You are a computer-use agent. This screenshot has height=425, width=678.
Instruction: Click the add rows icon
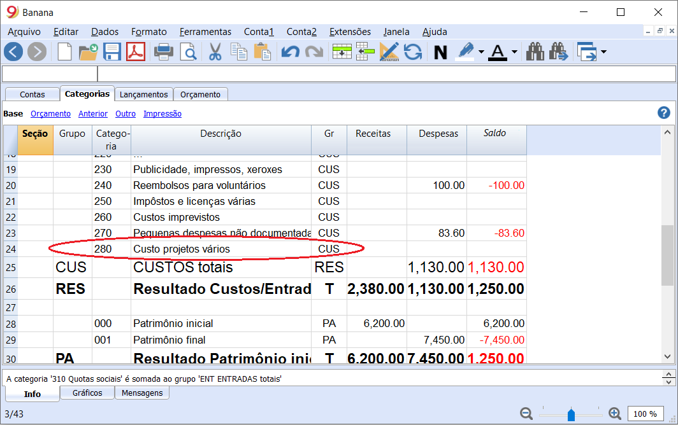[342, 52]
